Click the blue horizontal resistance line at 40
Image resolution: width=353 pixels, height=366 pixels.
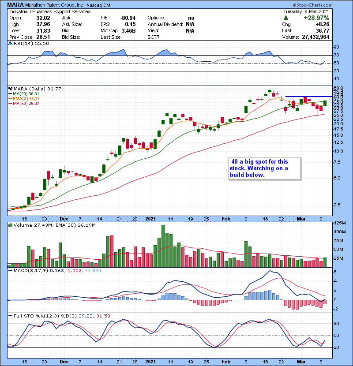(x=309, y=97)
